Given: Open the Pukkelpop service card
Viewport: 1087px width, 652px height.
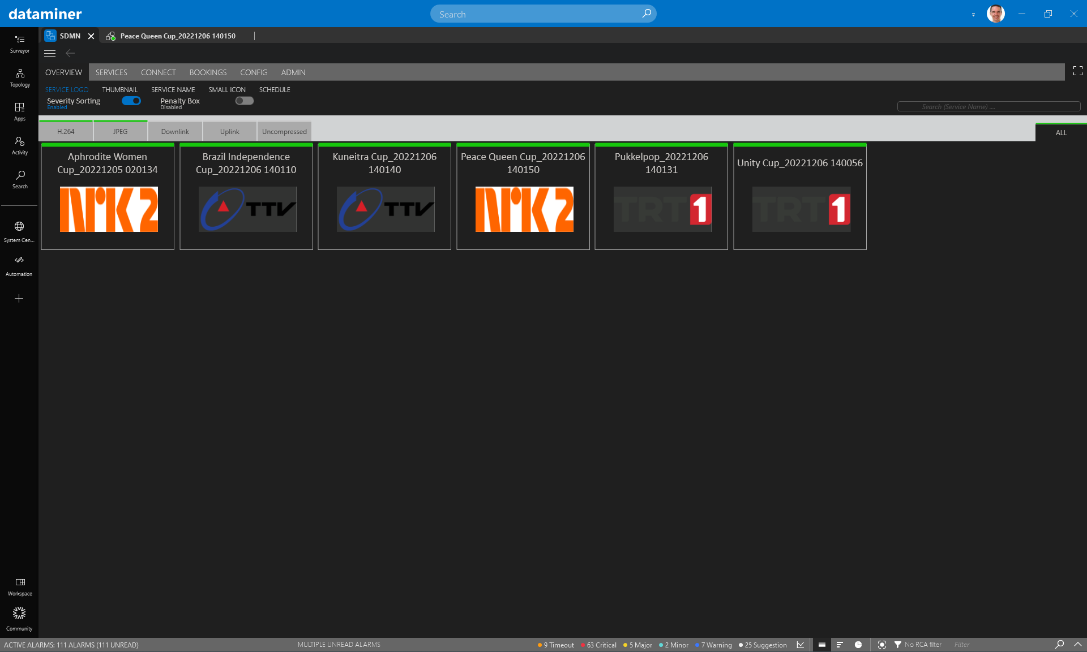Looking at the screenshot, I should point(661,196).
